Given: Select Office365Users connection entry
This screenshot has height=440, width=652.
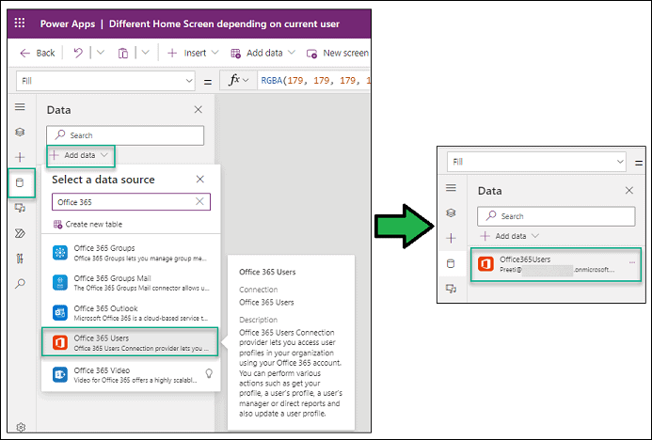Looking at the screenshot, I should (x=556, y=264).
